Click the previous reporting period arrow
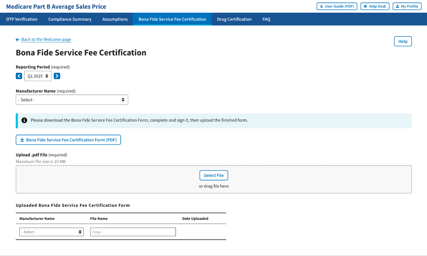 19,76
